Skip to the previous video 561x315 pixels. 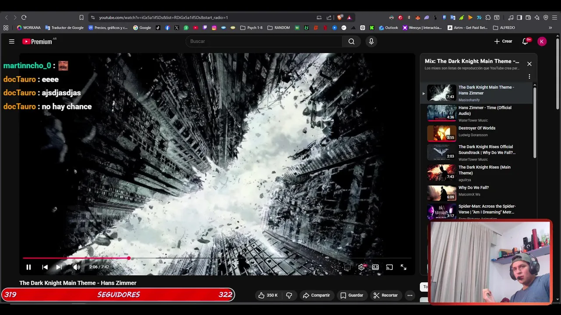pos(45,267)
